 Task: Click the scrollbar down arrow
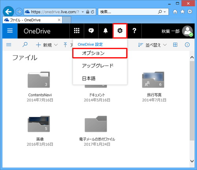(192, 161)
